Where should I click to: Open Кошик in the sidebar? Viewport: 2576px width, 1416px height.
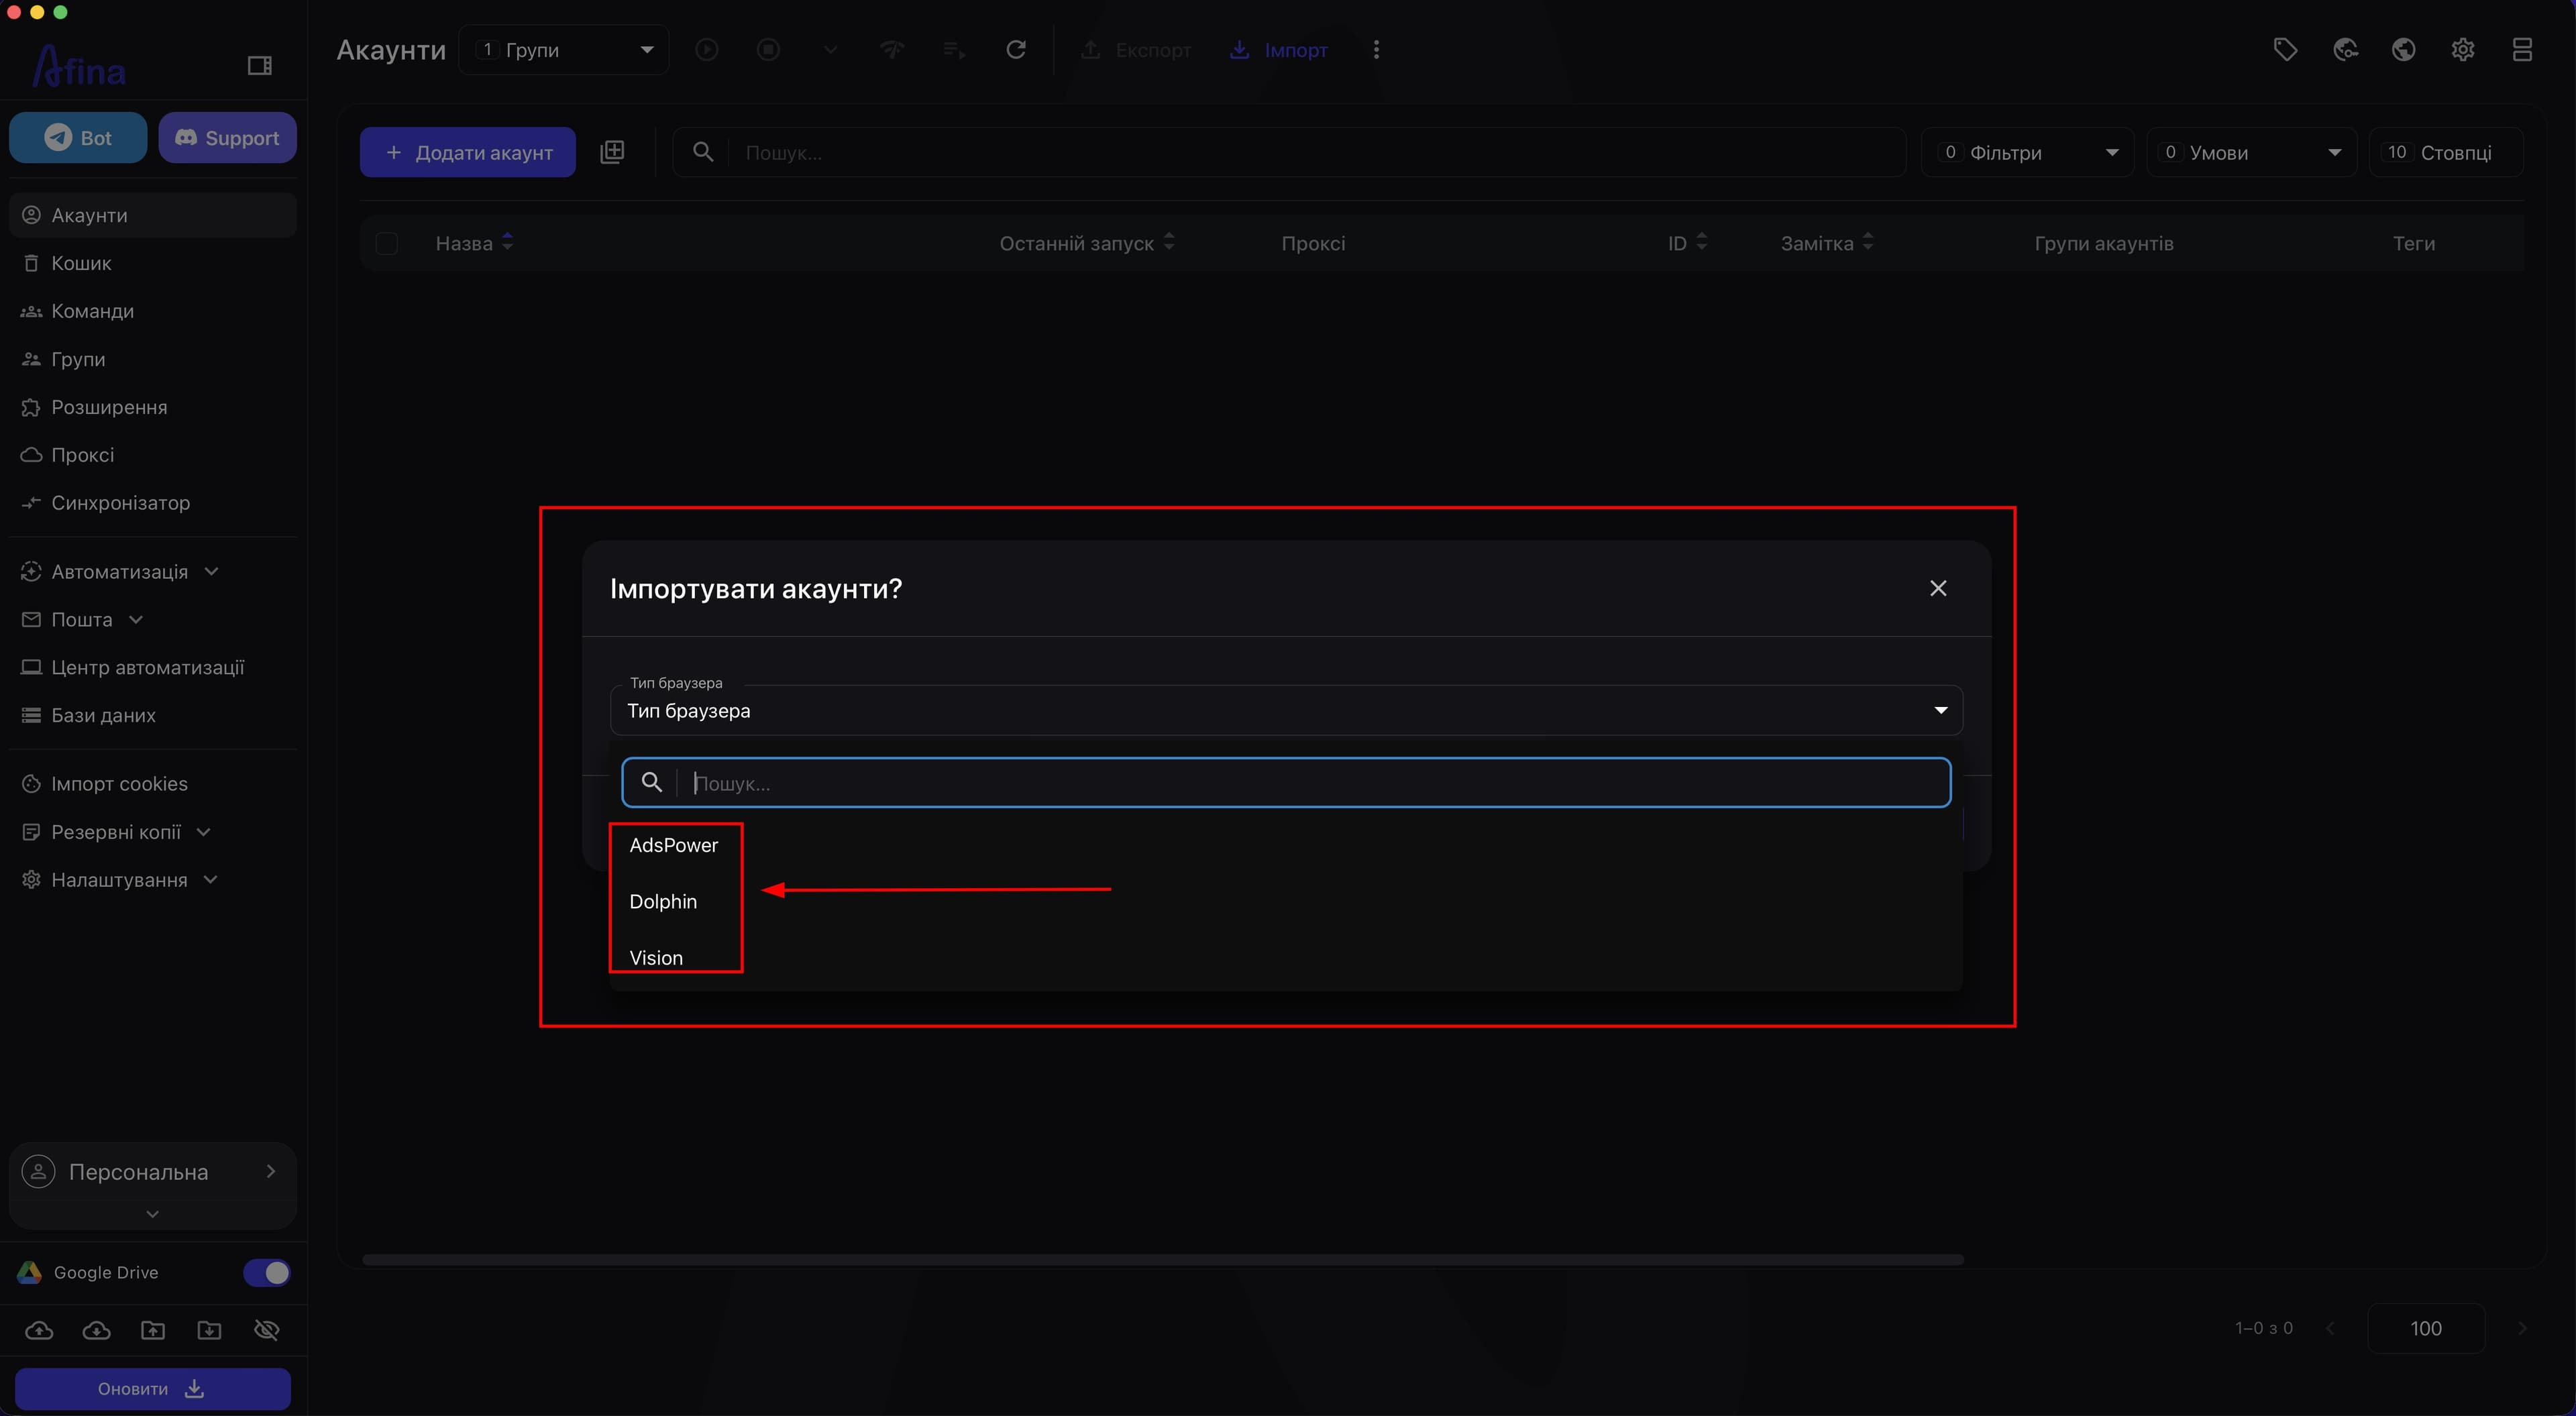click(153, 263)
